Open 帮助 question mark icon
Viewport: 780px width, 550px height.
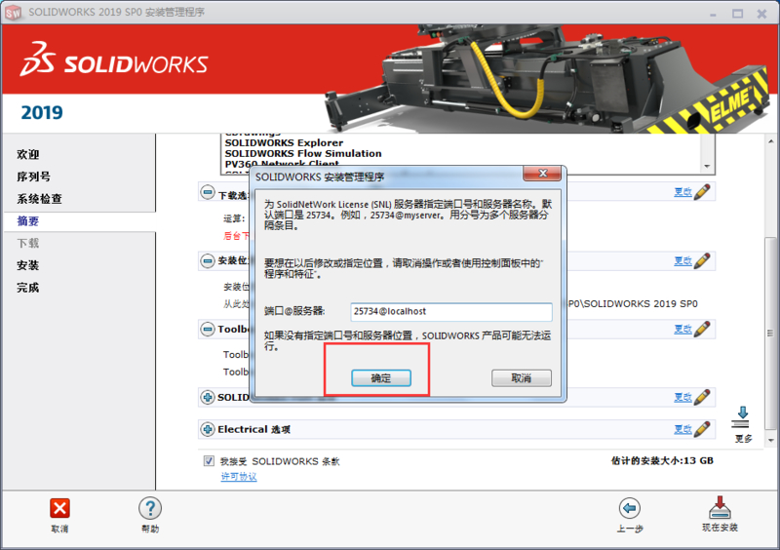[150, 508]
